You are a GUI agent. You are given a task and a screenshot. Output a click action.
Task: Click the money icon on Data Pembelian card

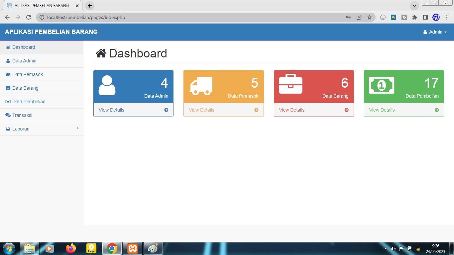click(382, 85)
